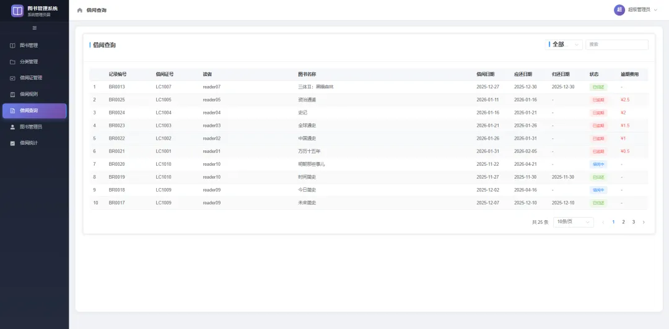Click reader05 in the reader column

pos(212,100)
